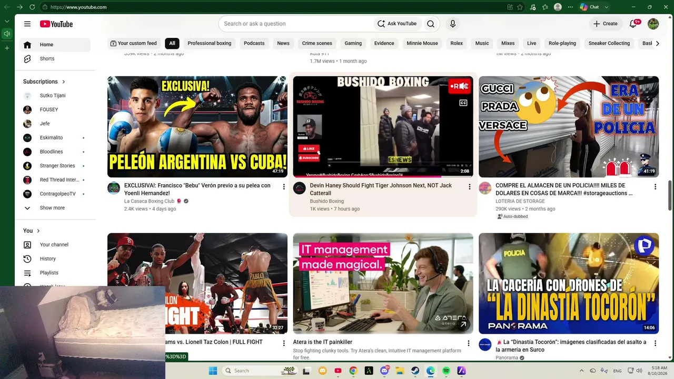Select the Podcasts chip
The image size is (674, 379).
tap(254, 43)
